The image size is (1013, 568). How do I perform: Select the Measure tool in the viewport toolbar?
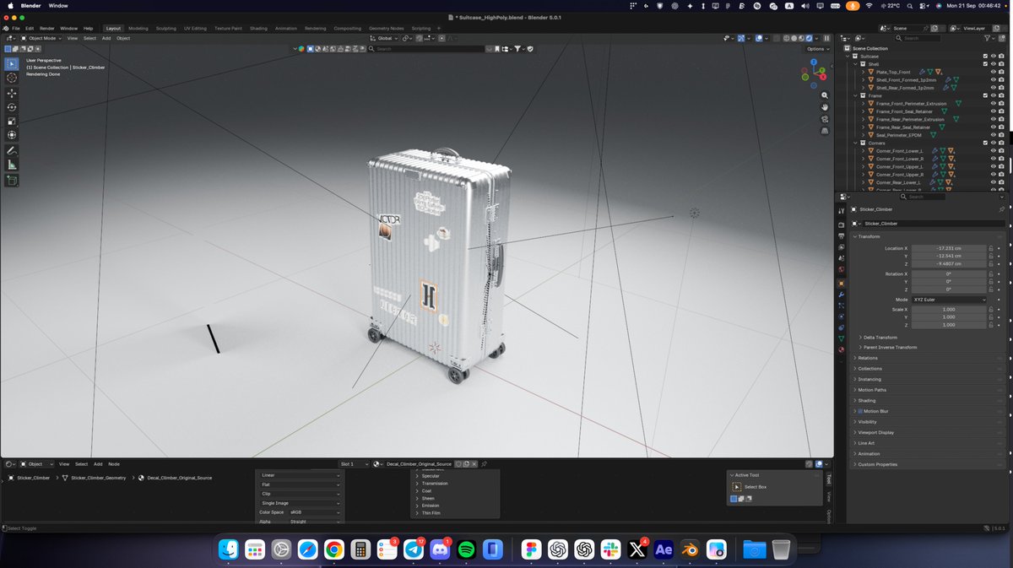point(12,165)
